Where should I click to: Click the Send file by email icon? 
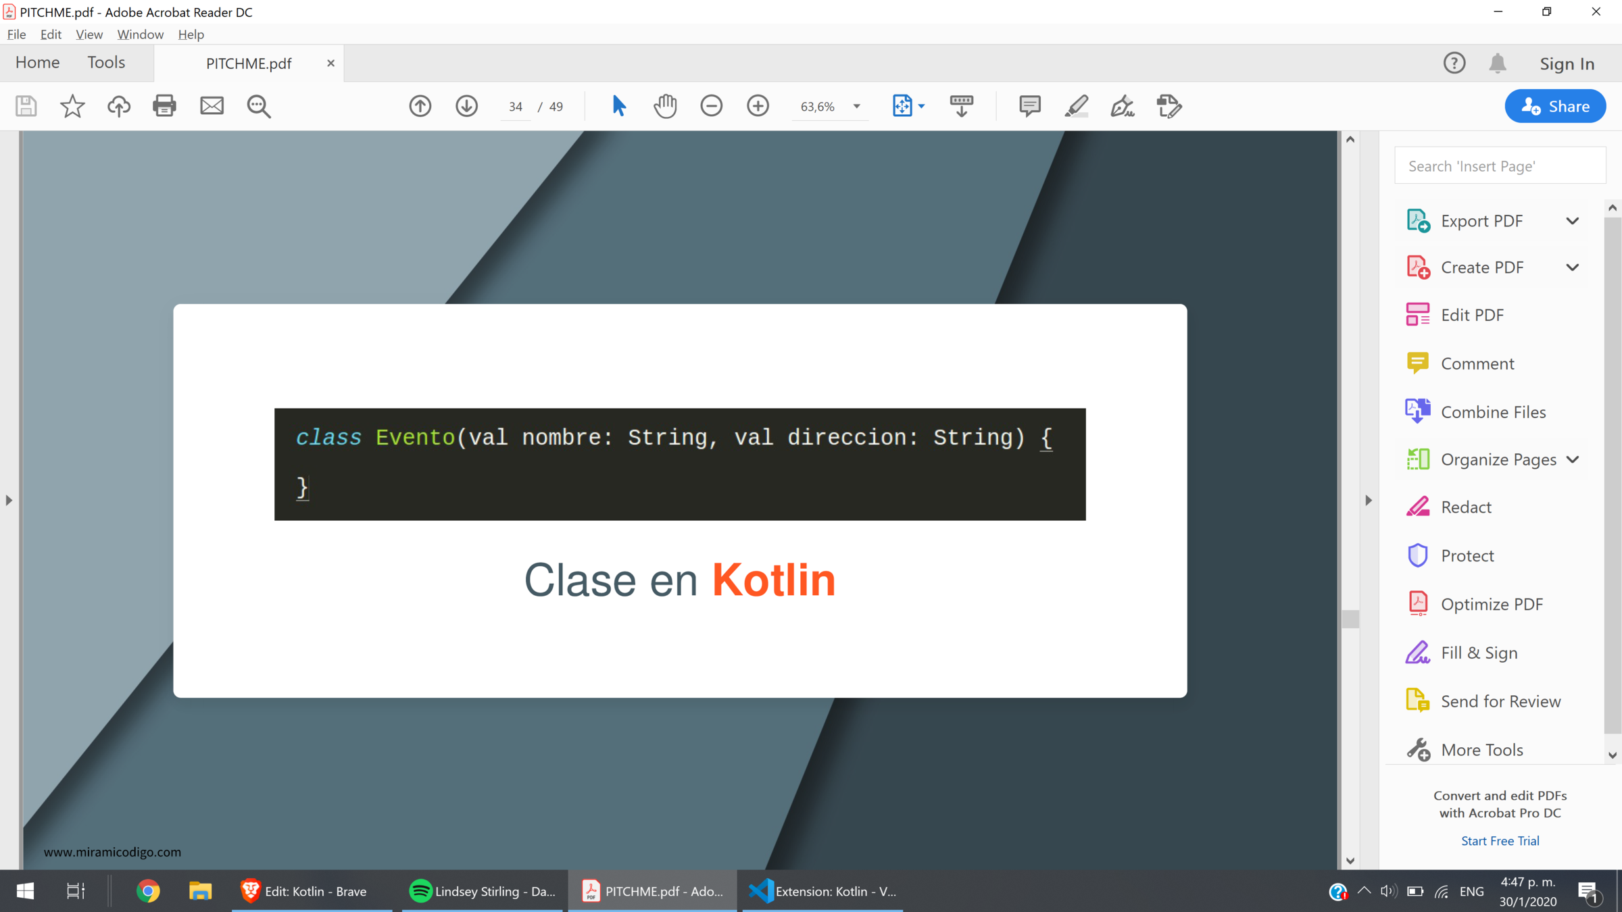coord(212,106)
